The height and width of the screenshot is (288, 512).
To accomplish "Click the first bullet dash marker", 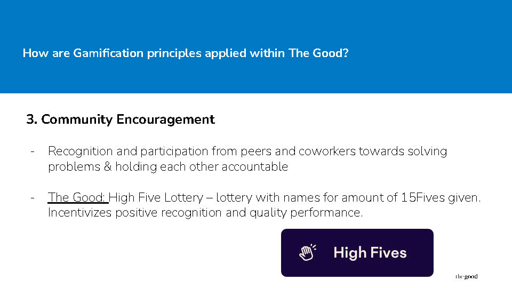I will (x=33, y=151).
